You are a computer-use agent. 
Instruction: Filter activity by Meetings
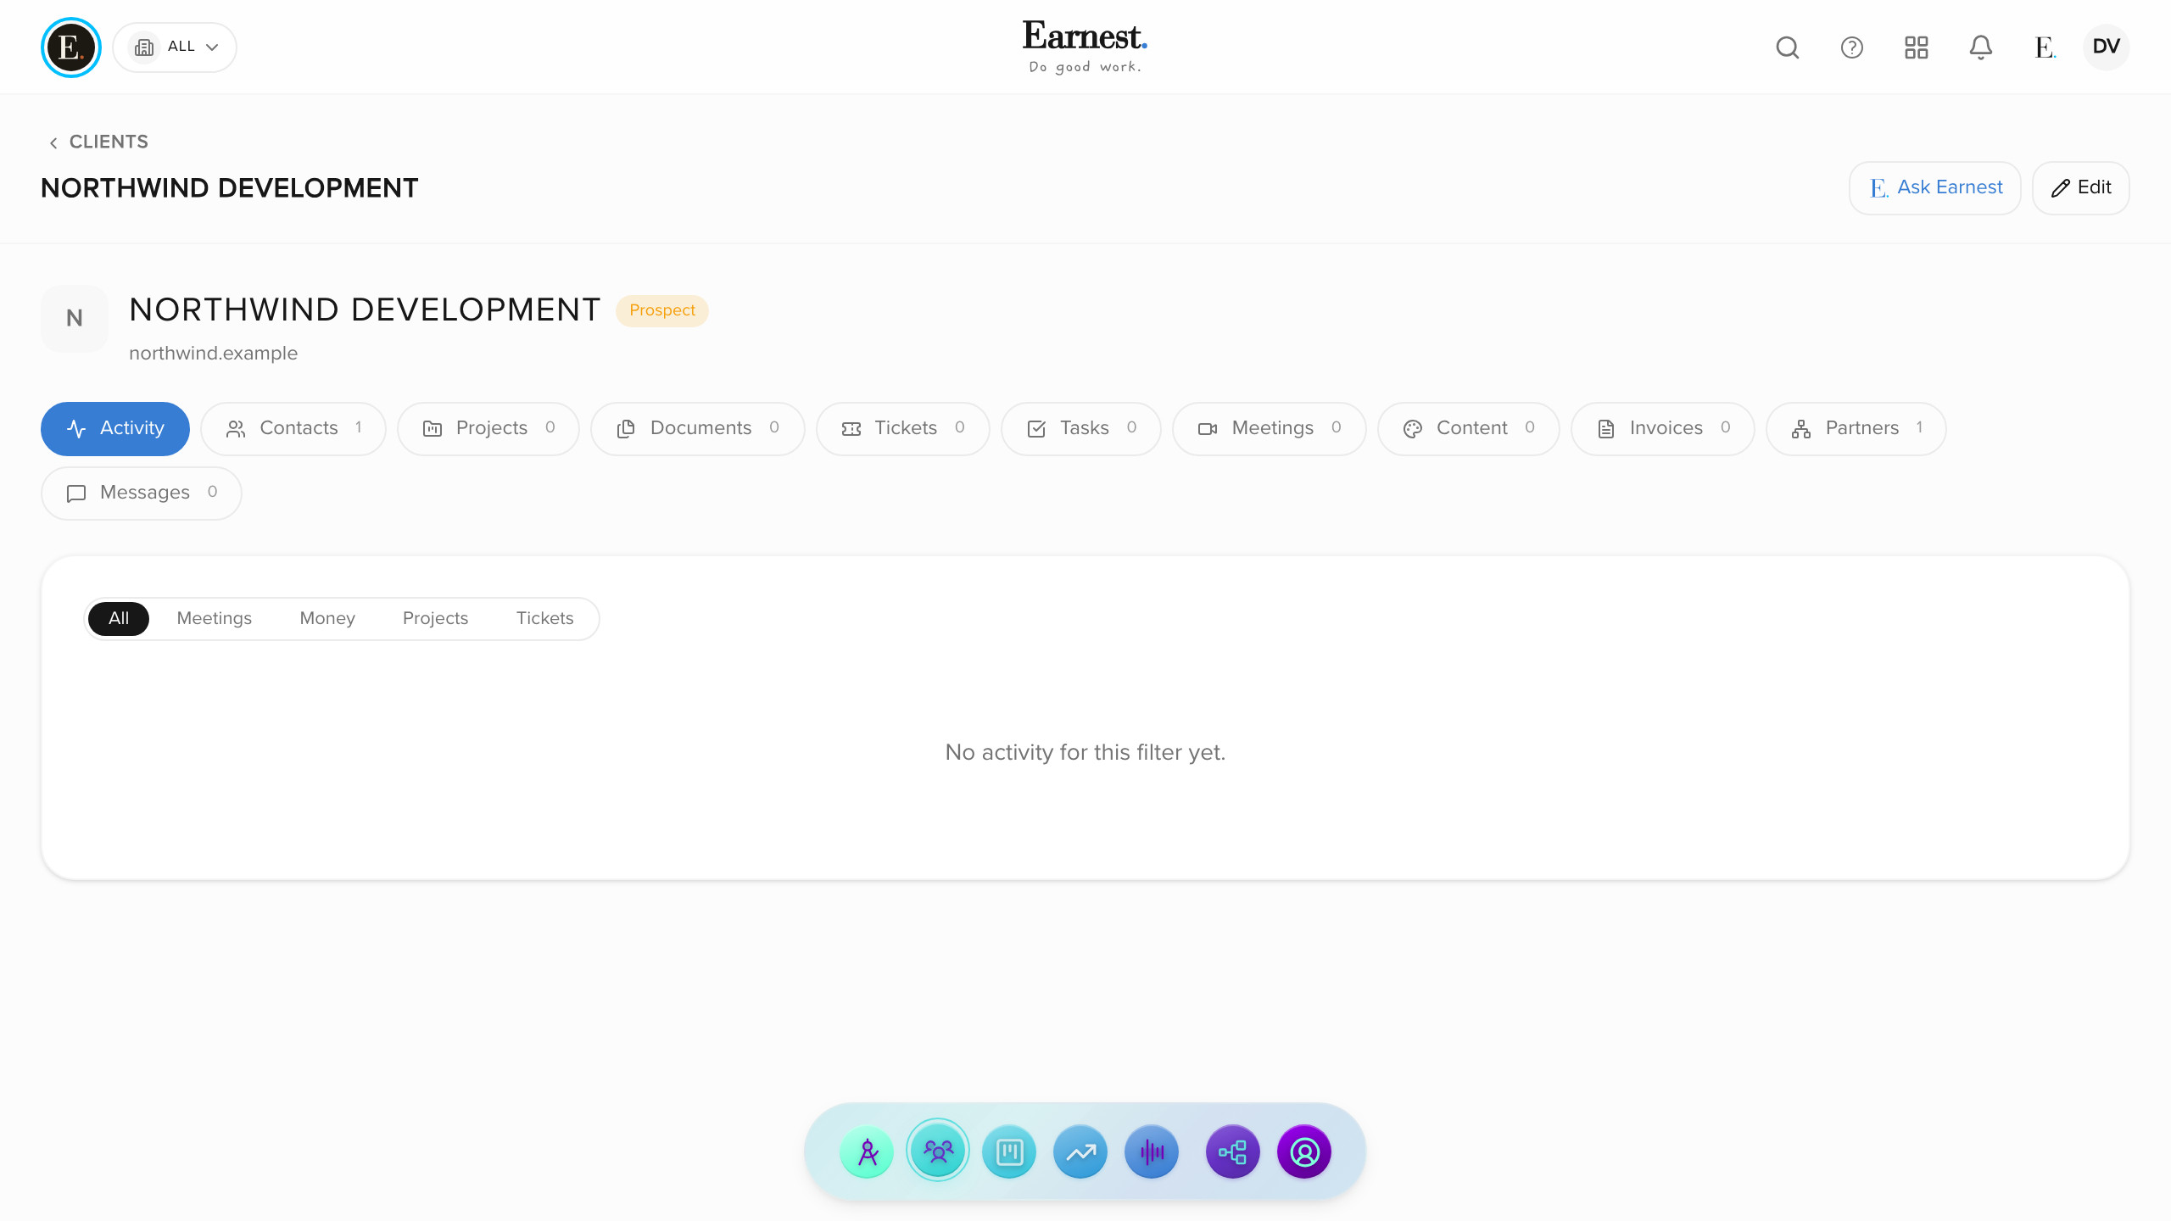pyautogui.click(x=215, y=619)
